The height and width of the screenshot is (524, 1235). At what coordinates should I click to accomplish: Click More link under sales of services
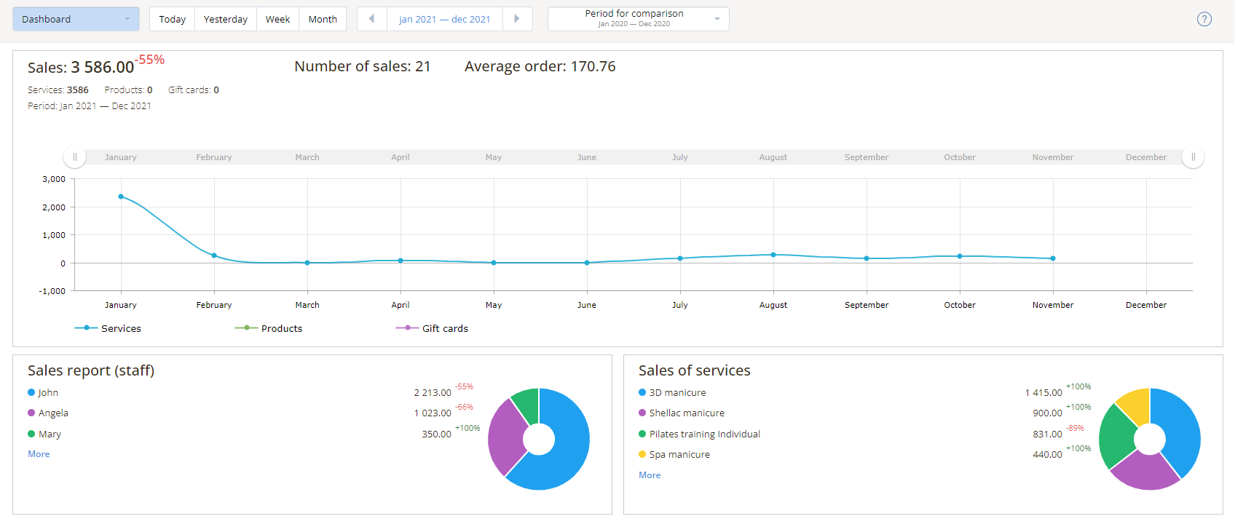650,475
